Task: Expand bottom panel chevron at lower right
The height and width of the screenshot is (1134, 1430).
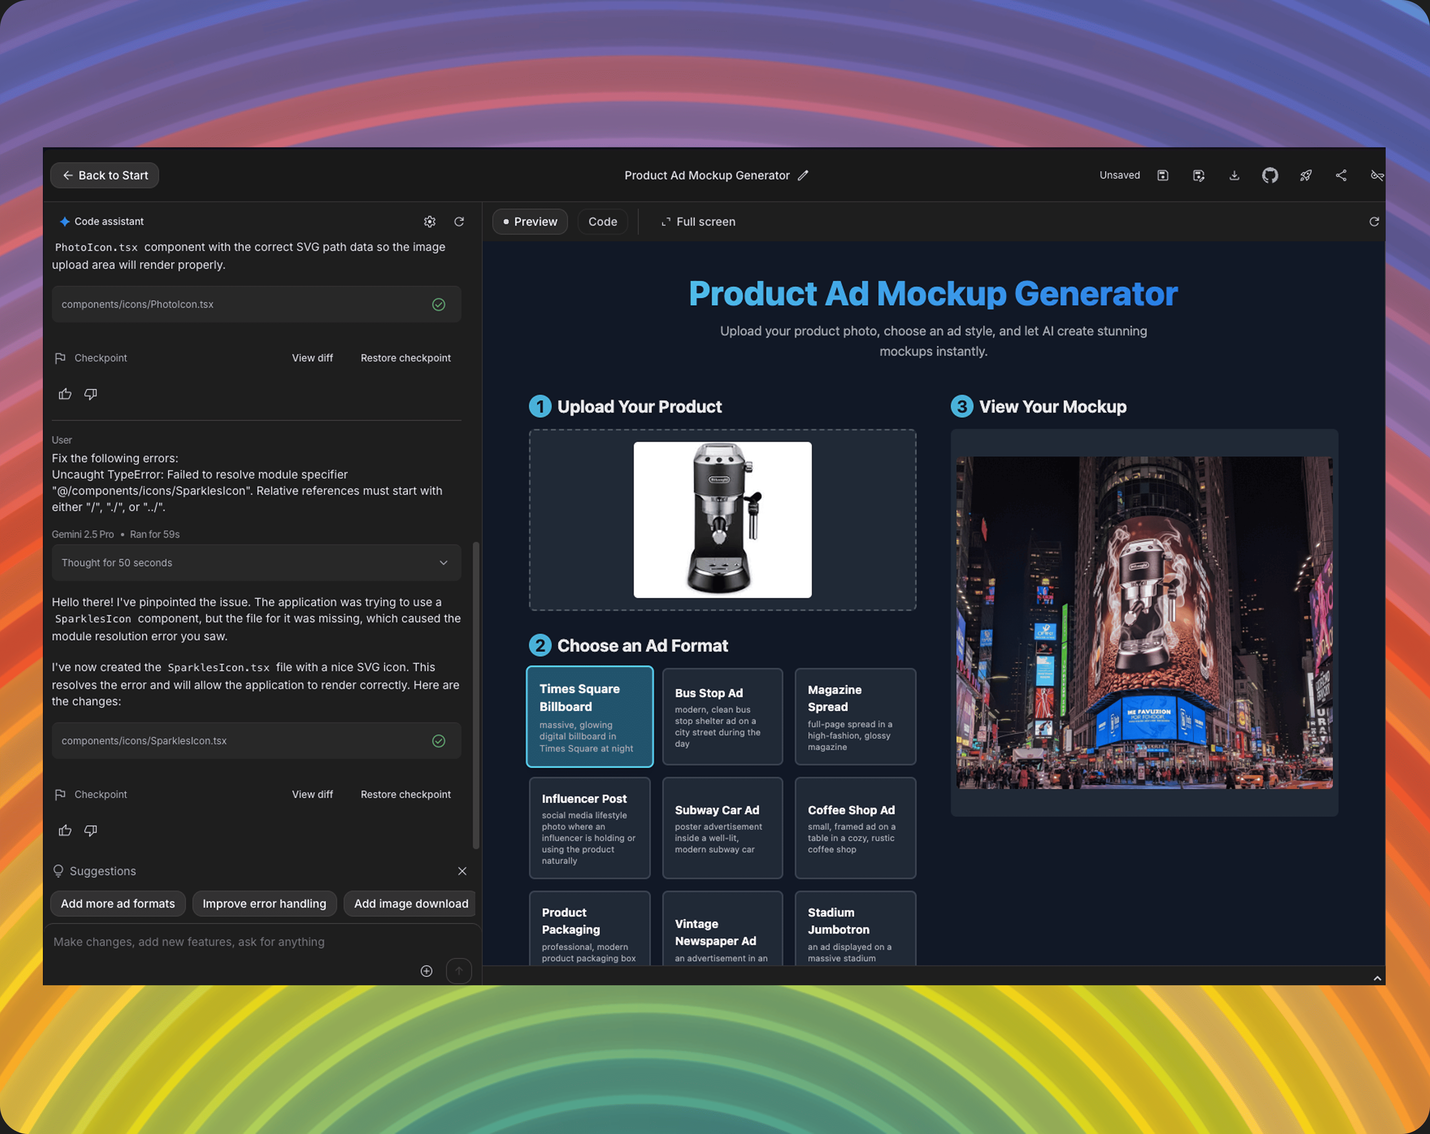Action: pyautogui.click(x=1377, y=978)
